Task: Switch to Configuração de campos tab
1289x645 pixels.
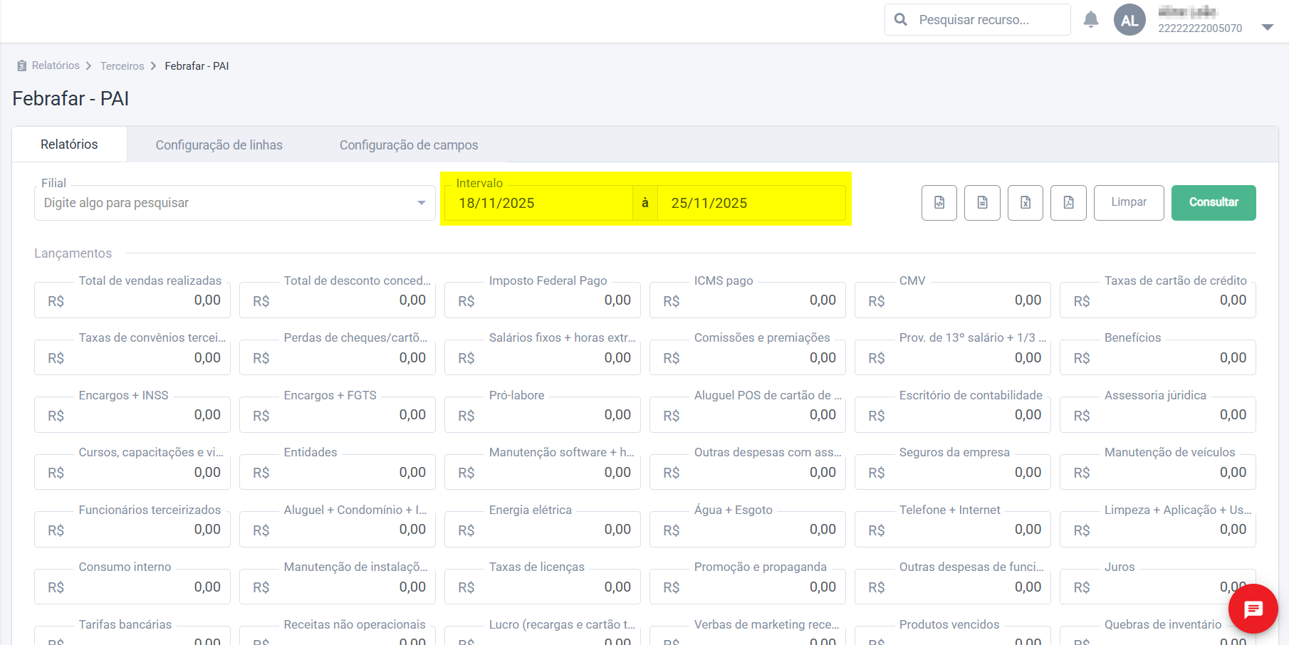Action: coord(408,145)
